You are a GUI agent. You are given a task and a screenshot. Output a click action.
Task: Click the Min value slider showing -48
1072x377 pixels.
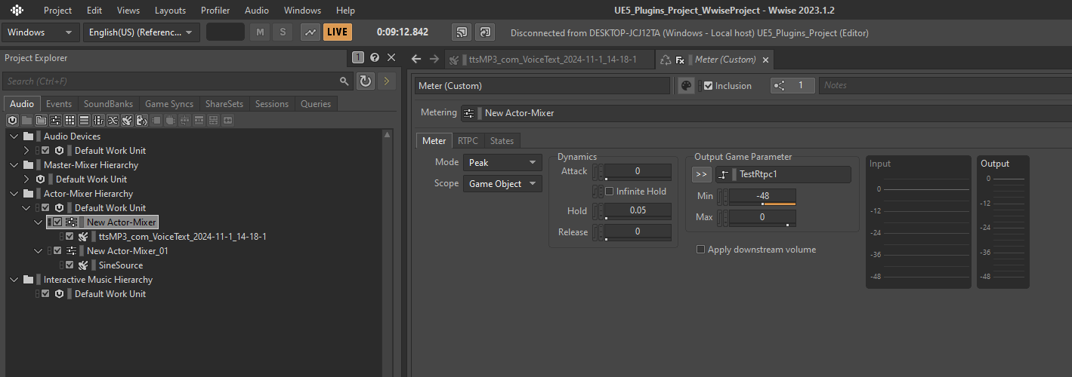[x=762, y=197]
